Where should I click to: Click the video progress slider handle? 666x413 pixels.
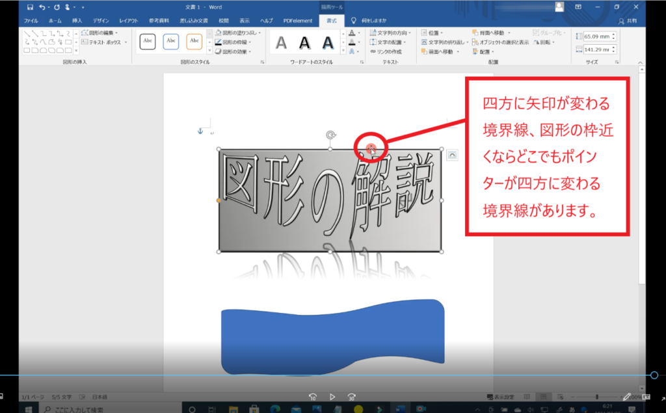click(x=654, y=375)
